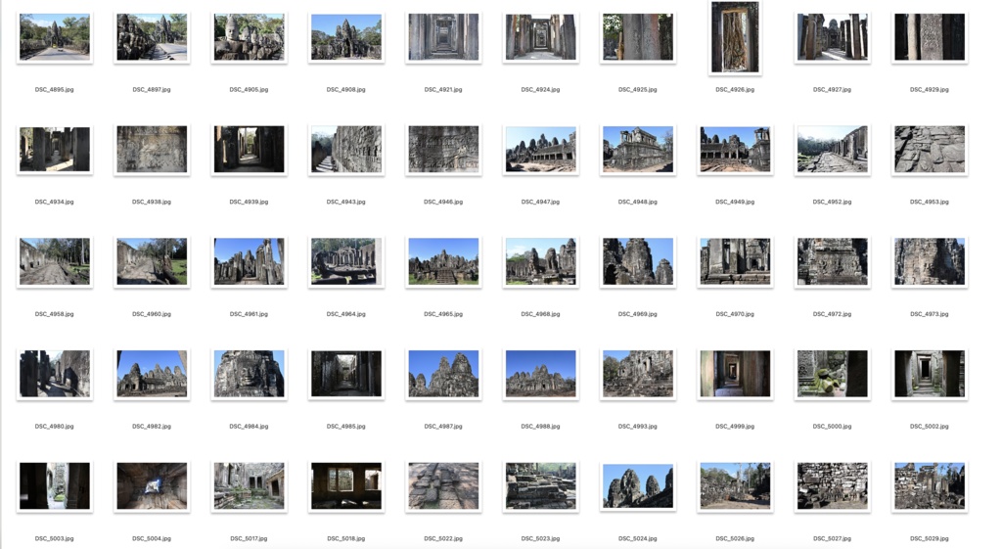Click the file name text "DSC_4929.jpg"
The width and height of the screenshot is (1002, 549).
click(x=930, y=89)
